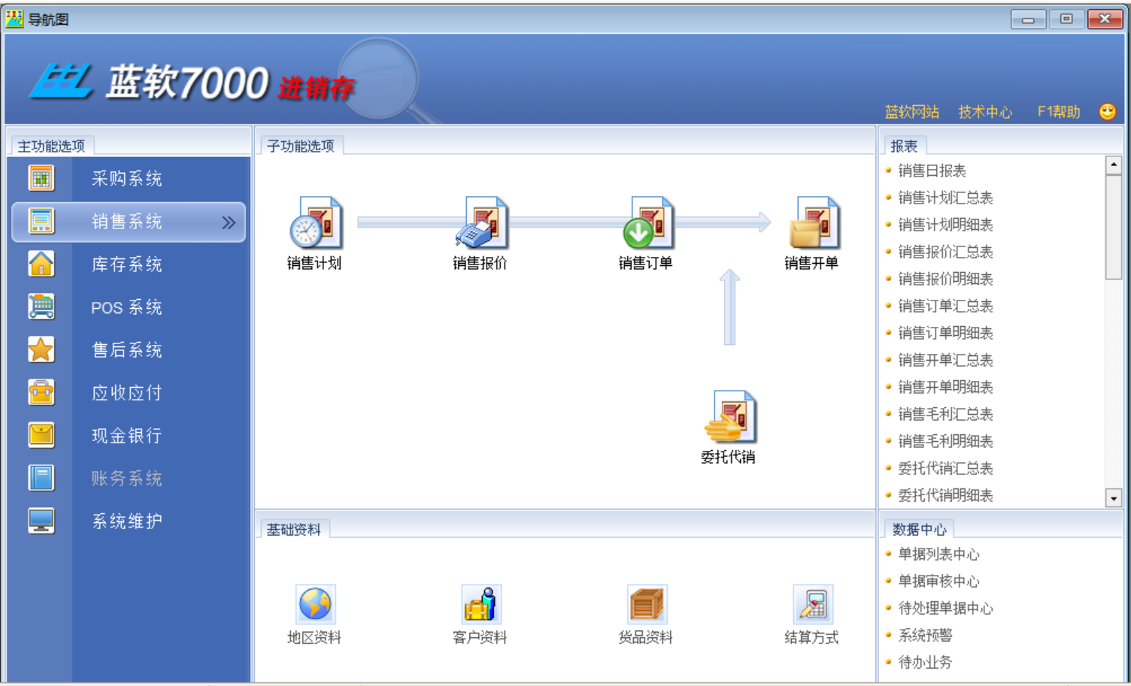1131x686 pixels.
Task: Open the 销售订单 green arrow icon
Action: click(x=647, y=223)
